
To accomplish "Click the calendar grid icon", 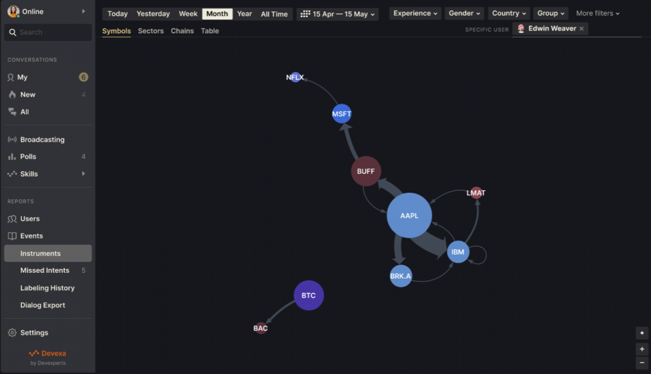I will pyautogui.click(x=305, y=14).
